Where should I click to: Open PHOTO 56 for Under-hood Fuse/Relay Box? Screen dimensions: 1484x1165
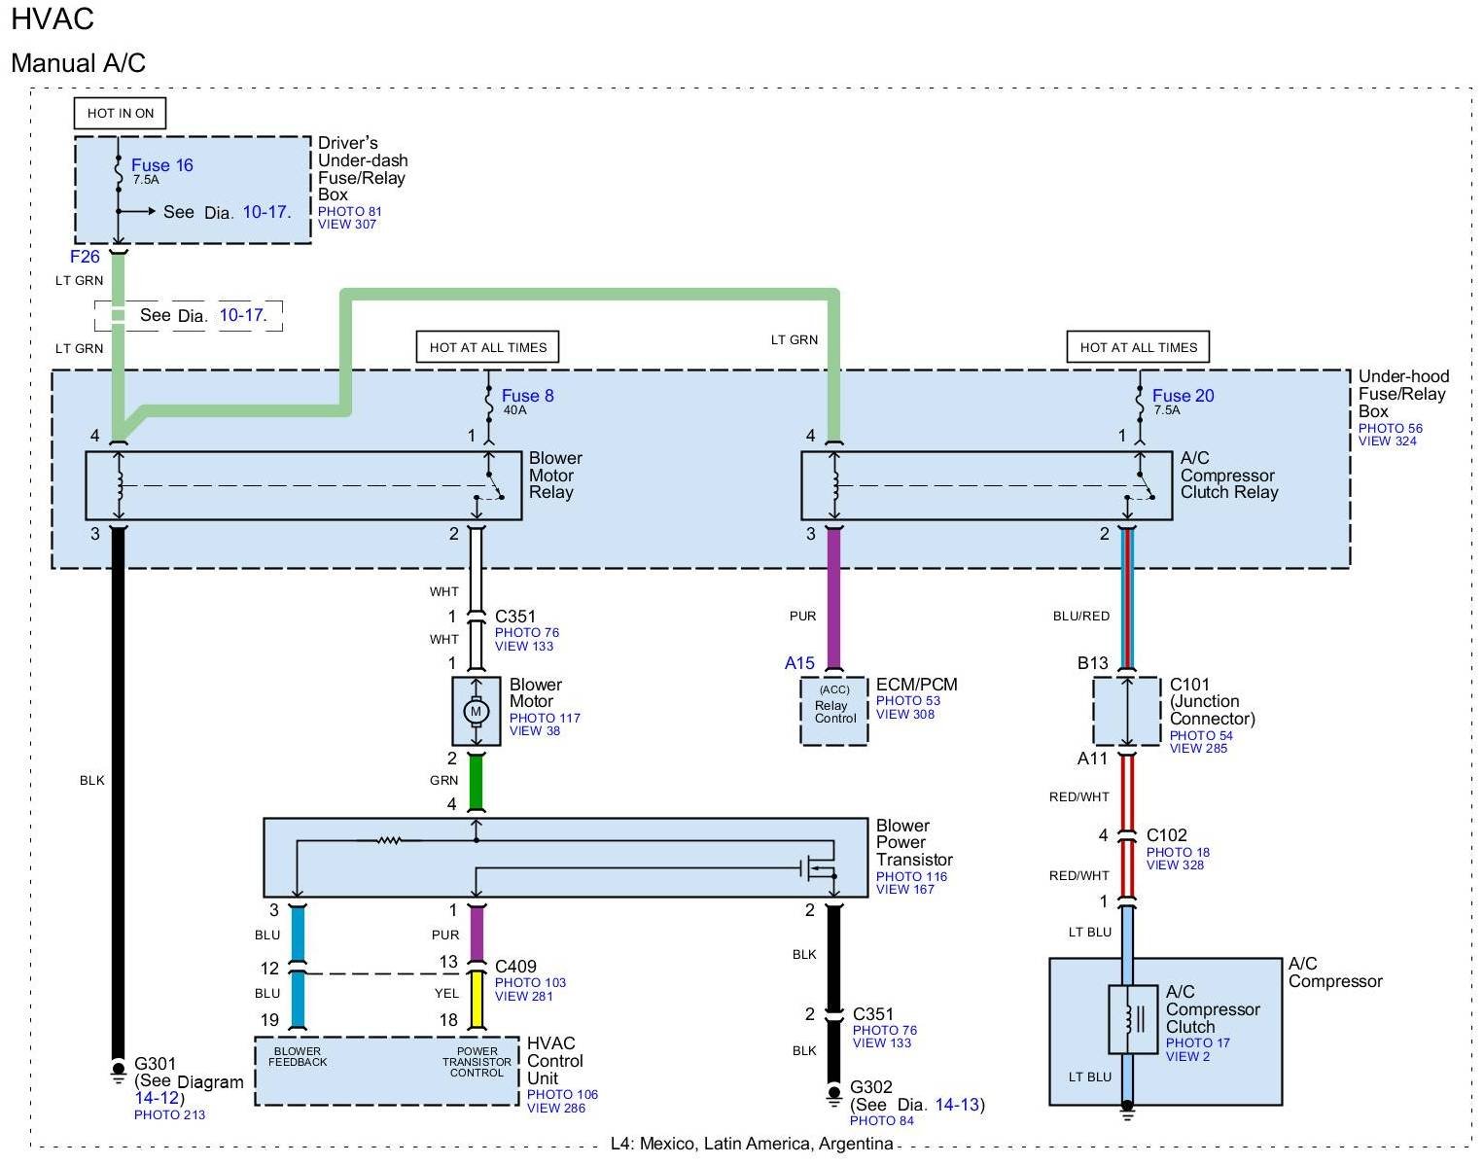click(1391, 428)
